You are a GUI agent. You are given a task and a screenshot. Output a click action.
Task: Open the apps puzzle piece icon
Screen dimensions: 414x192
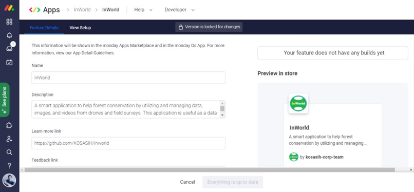9,125
